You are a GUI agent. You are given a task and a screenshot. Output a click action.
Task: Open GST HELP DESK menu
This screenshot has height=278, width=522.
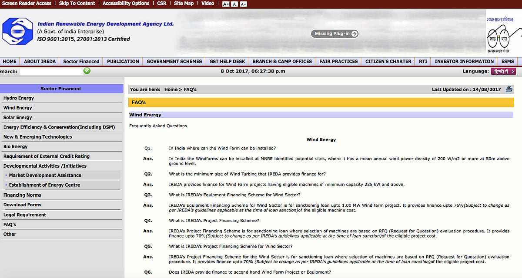coord(228,61)
